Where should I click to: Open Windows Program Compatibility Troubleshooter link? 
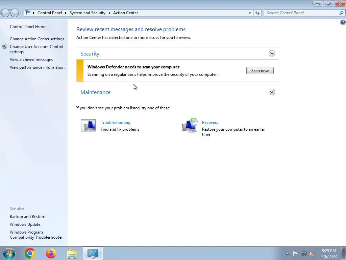tap(36, 235)
